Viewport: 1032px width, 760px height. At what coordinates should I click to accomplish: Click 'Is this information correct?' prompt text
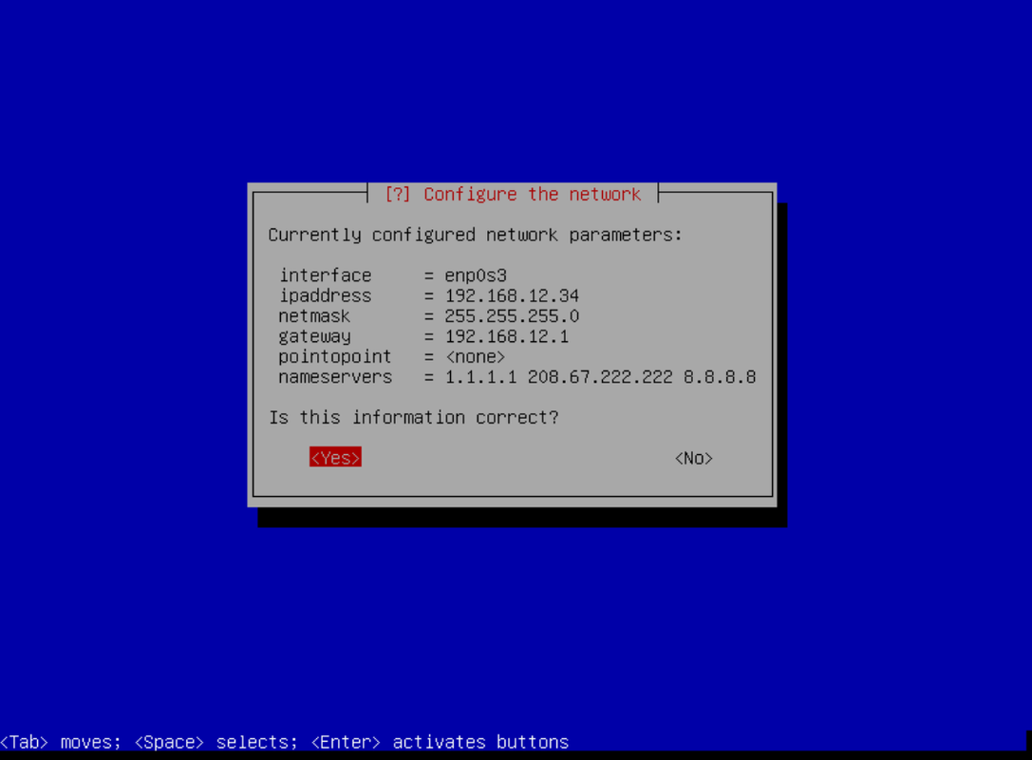413,418
